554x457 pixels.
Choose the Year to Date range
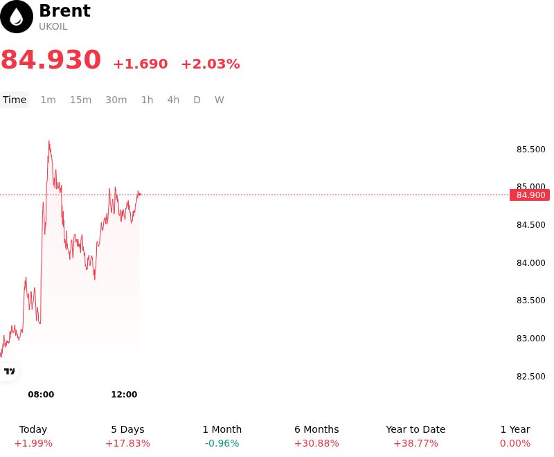415,436
